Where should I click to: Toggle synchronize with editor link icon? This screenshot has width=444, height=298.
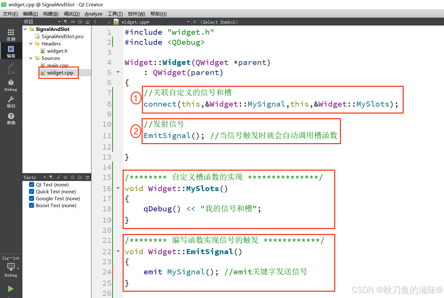(73, 22)
